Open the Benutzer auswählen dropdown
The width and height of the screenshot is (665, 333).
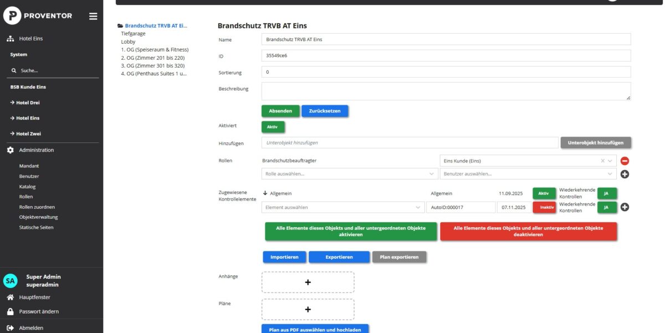click(x=528, y=174)
